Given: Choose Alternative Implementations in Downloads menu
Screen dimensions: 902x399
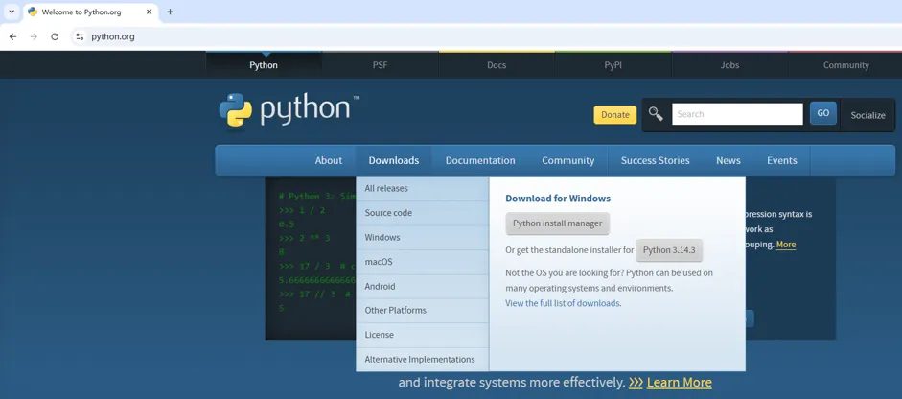Looking at the screenshot, I should [422, 360].
